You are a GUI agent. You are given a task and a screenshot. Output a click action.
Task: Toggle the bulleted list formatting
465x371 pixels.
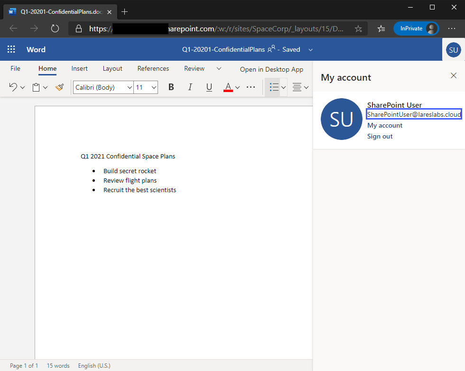click(x=274, y=87)
